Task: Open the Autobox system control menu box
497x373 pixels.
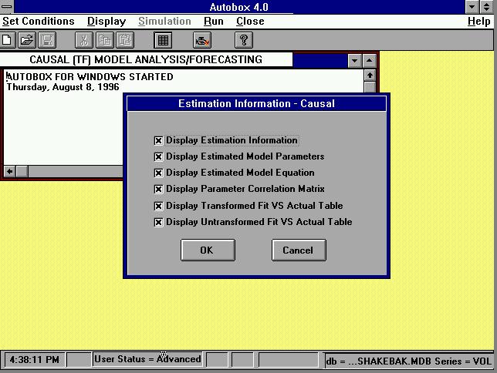Action: tap(7, 6)
